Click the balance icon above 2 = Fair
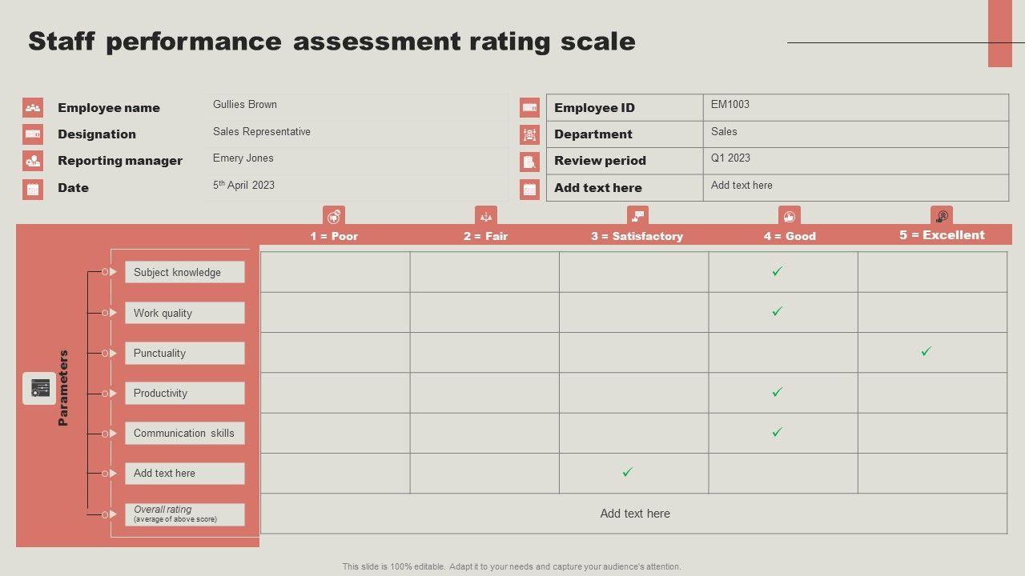Image resolution: width=1025 pixels, height=576 pixels. 486,216
